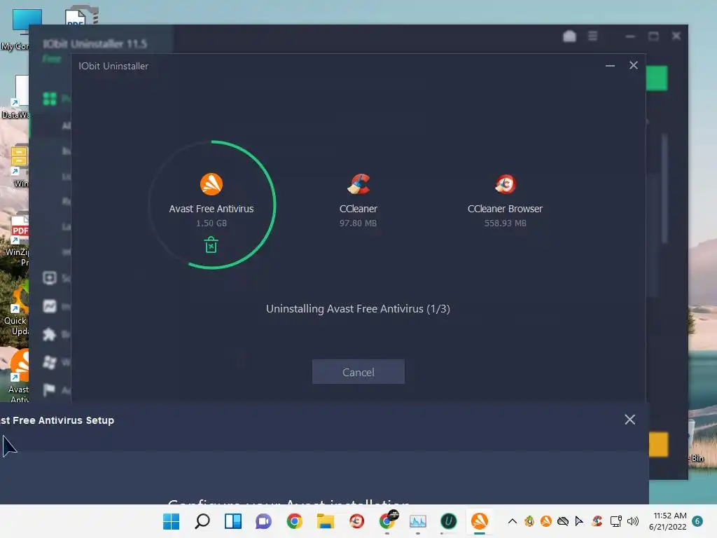
Task: Click the green button in IObit main window
Action: [x=657, y=78]
